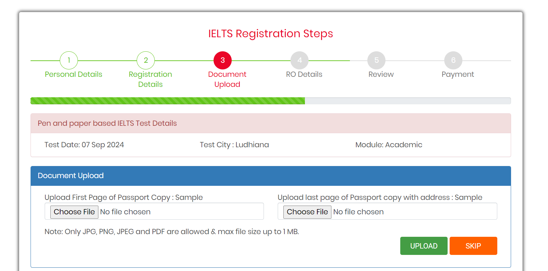The height and width of the screenshot is (271, 548).
Task: Click the note about allowed file types
Action: point(172,232)
